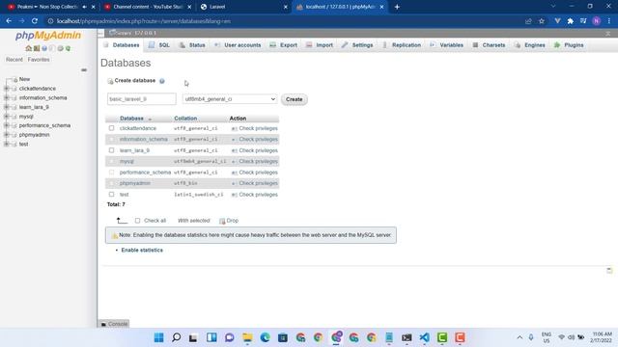Open the Windows Start menu
The image size is (618, 347).
158,337
